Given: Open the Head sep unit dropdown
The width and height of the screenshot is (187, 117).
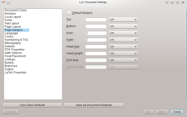Looking at the screenshot, I should coord(123,46).
